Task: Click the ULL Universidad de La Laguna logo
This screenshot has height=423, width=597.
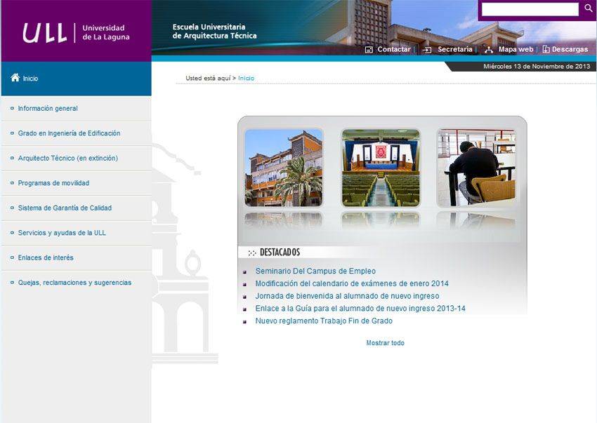Action: pyautogui.click(x=76, y=32)
